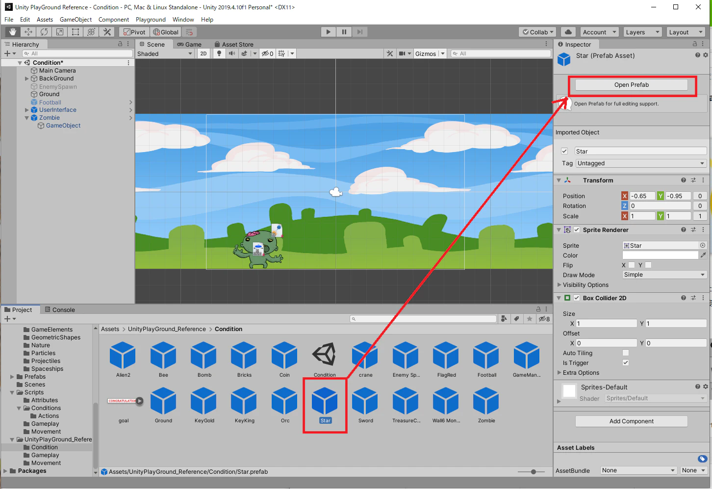Toggle Box Collider 2D enabled checkbox
712x489 pixels.
click(577, 298)
